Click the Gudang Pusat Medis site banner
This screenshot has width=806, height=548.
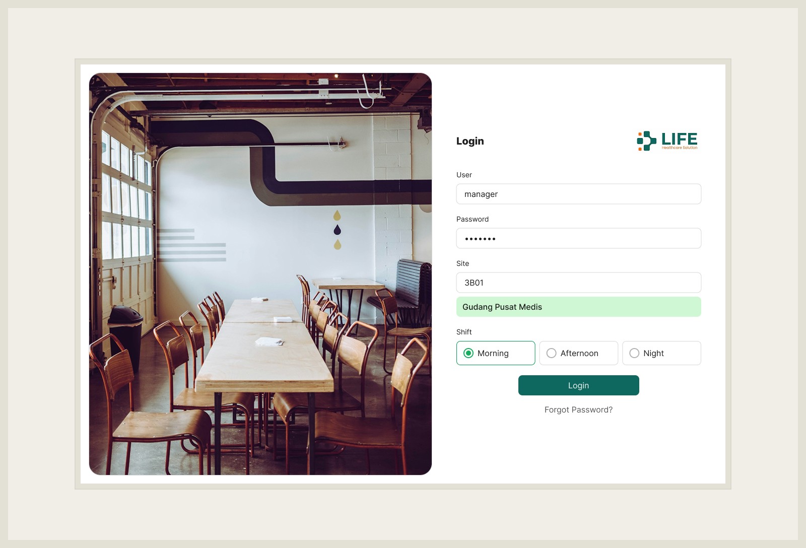pyautogui.click(x=579, y=307)
